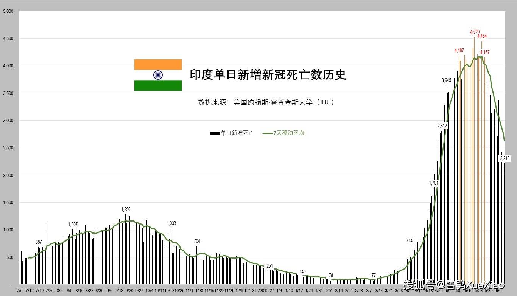517x296 pixels.
Task: Click the 5,000 y-axis label
Action: (8, 11)
